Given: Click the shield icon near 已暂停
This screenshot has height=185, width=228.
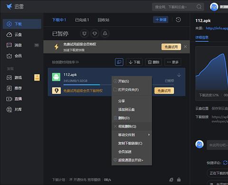Looking at the screenshot, I should coord(84,34).
